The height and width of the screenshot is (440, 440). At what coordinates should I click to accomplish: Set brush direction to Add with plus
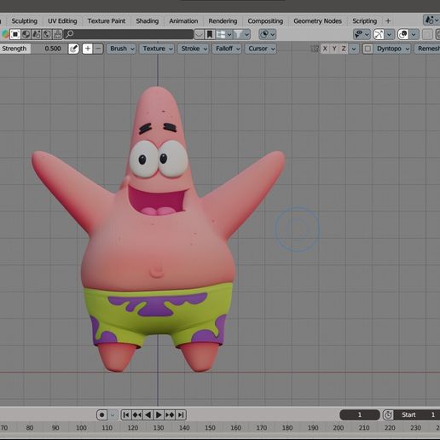coord(88,49)
